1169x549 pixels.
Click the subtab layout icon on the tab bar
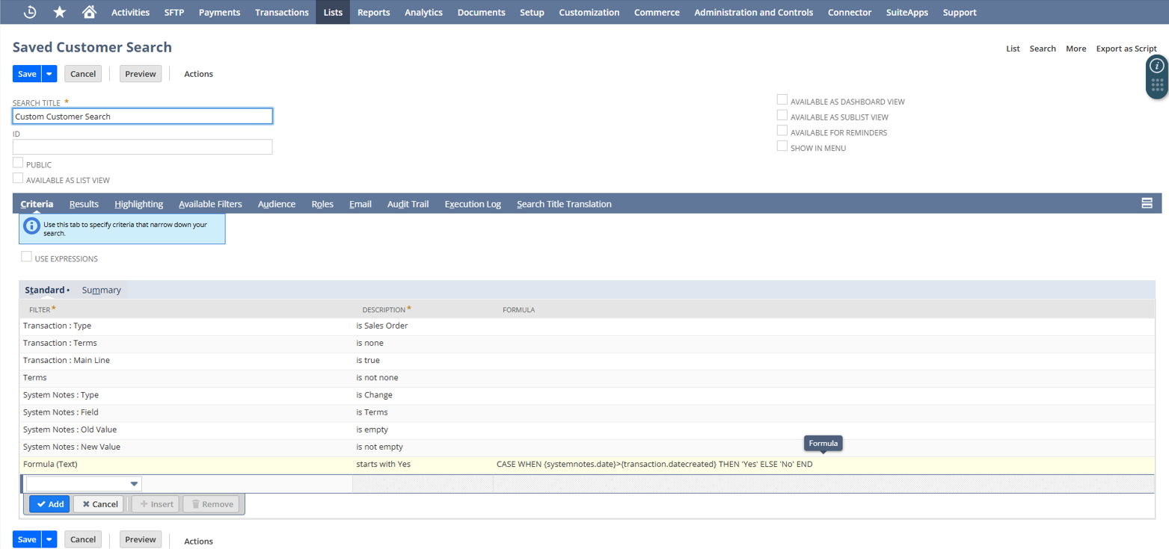pyautogui.click(x=1147, y=203)
